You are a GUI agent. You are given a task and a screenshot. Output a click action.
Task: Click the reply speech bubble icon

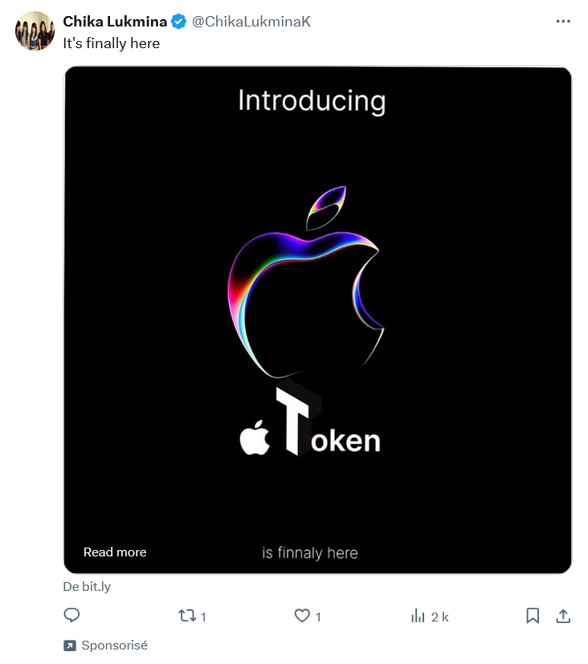click(x=71, y=616)
